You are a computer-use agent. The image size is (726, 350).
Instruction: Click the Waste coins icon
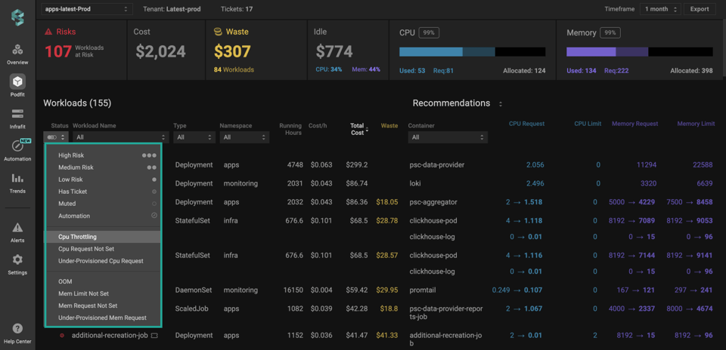[218, 32]
